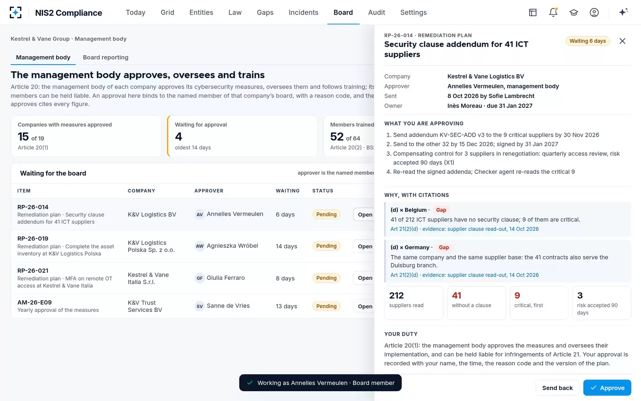Screen dimensions: 641x401
Task: Launch the AI assistant sparkle icon
Action: (623, 12)
